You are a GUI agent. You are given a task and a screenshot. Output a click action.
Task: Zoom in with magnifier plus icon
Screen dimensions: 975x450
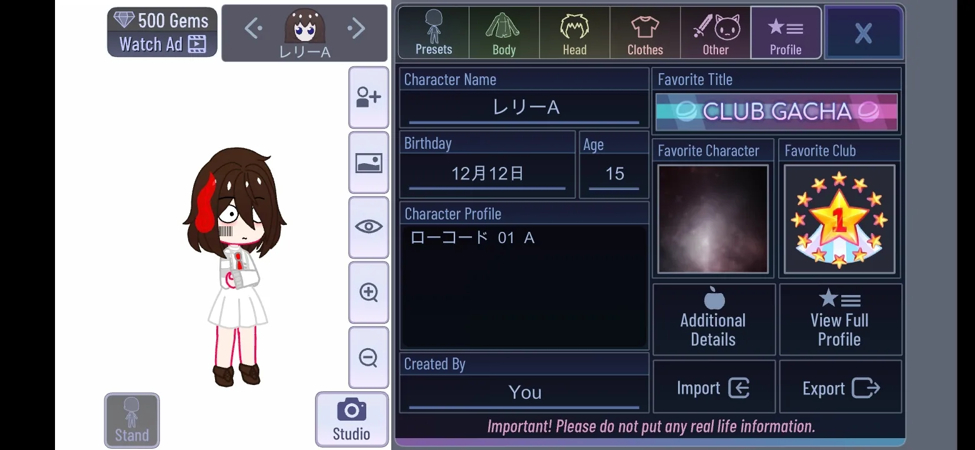click(x=368, y=292)
